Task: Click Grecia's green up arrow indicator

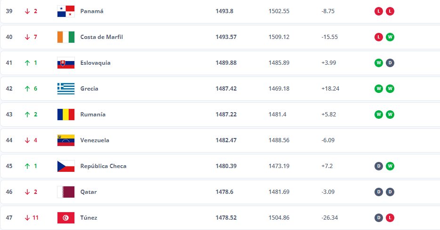Action: pyautogui.click(x=27, y=89)
